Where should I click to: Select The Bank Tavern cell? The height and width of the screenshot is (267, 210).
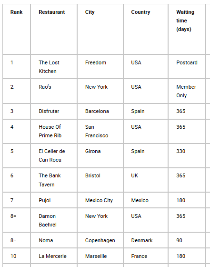click(54, 180)
